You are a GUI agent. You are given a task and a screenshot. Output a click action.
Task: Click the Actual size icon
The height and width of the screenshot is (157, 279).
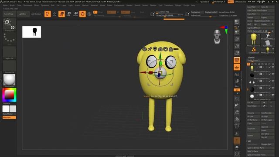237,46
